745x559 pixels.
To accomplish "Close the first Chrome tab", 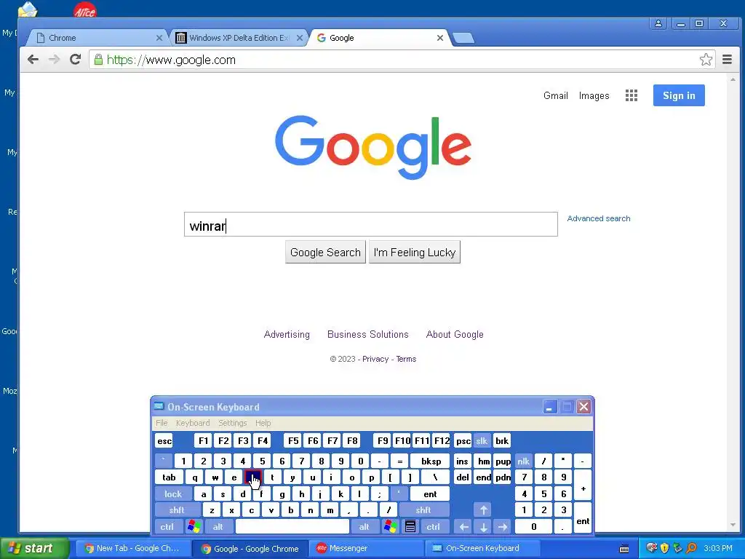I will click(x=159, y=38).
